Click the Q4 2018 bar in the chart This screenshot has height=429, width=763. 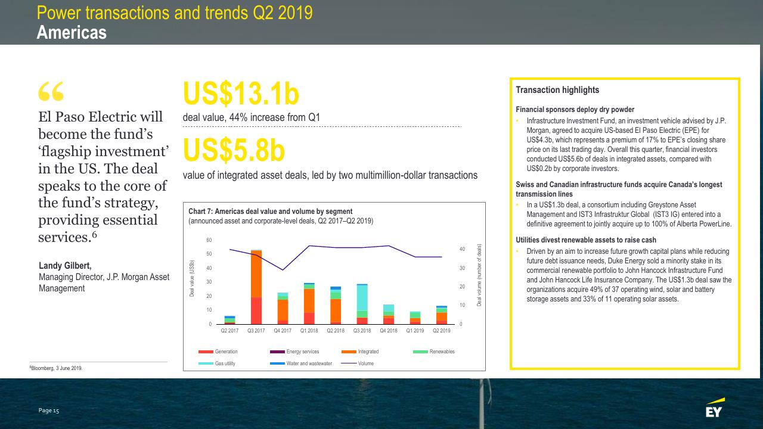[389, 314]
